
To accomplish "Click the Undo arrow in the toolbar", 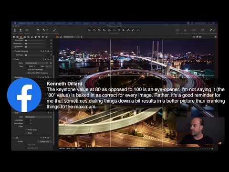I will pos(38,30).
